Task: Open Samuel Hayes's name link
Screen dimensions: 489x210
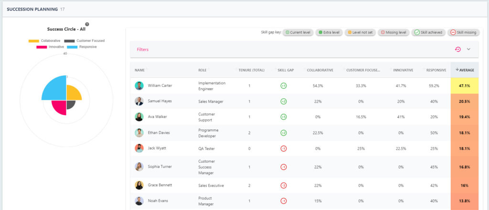Action: 159,101
